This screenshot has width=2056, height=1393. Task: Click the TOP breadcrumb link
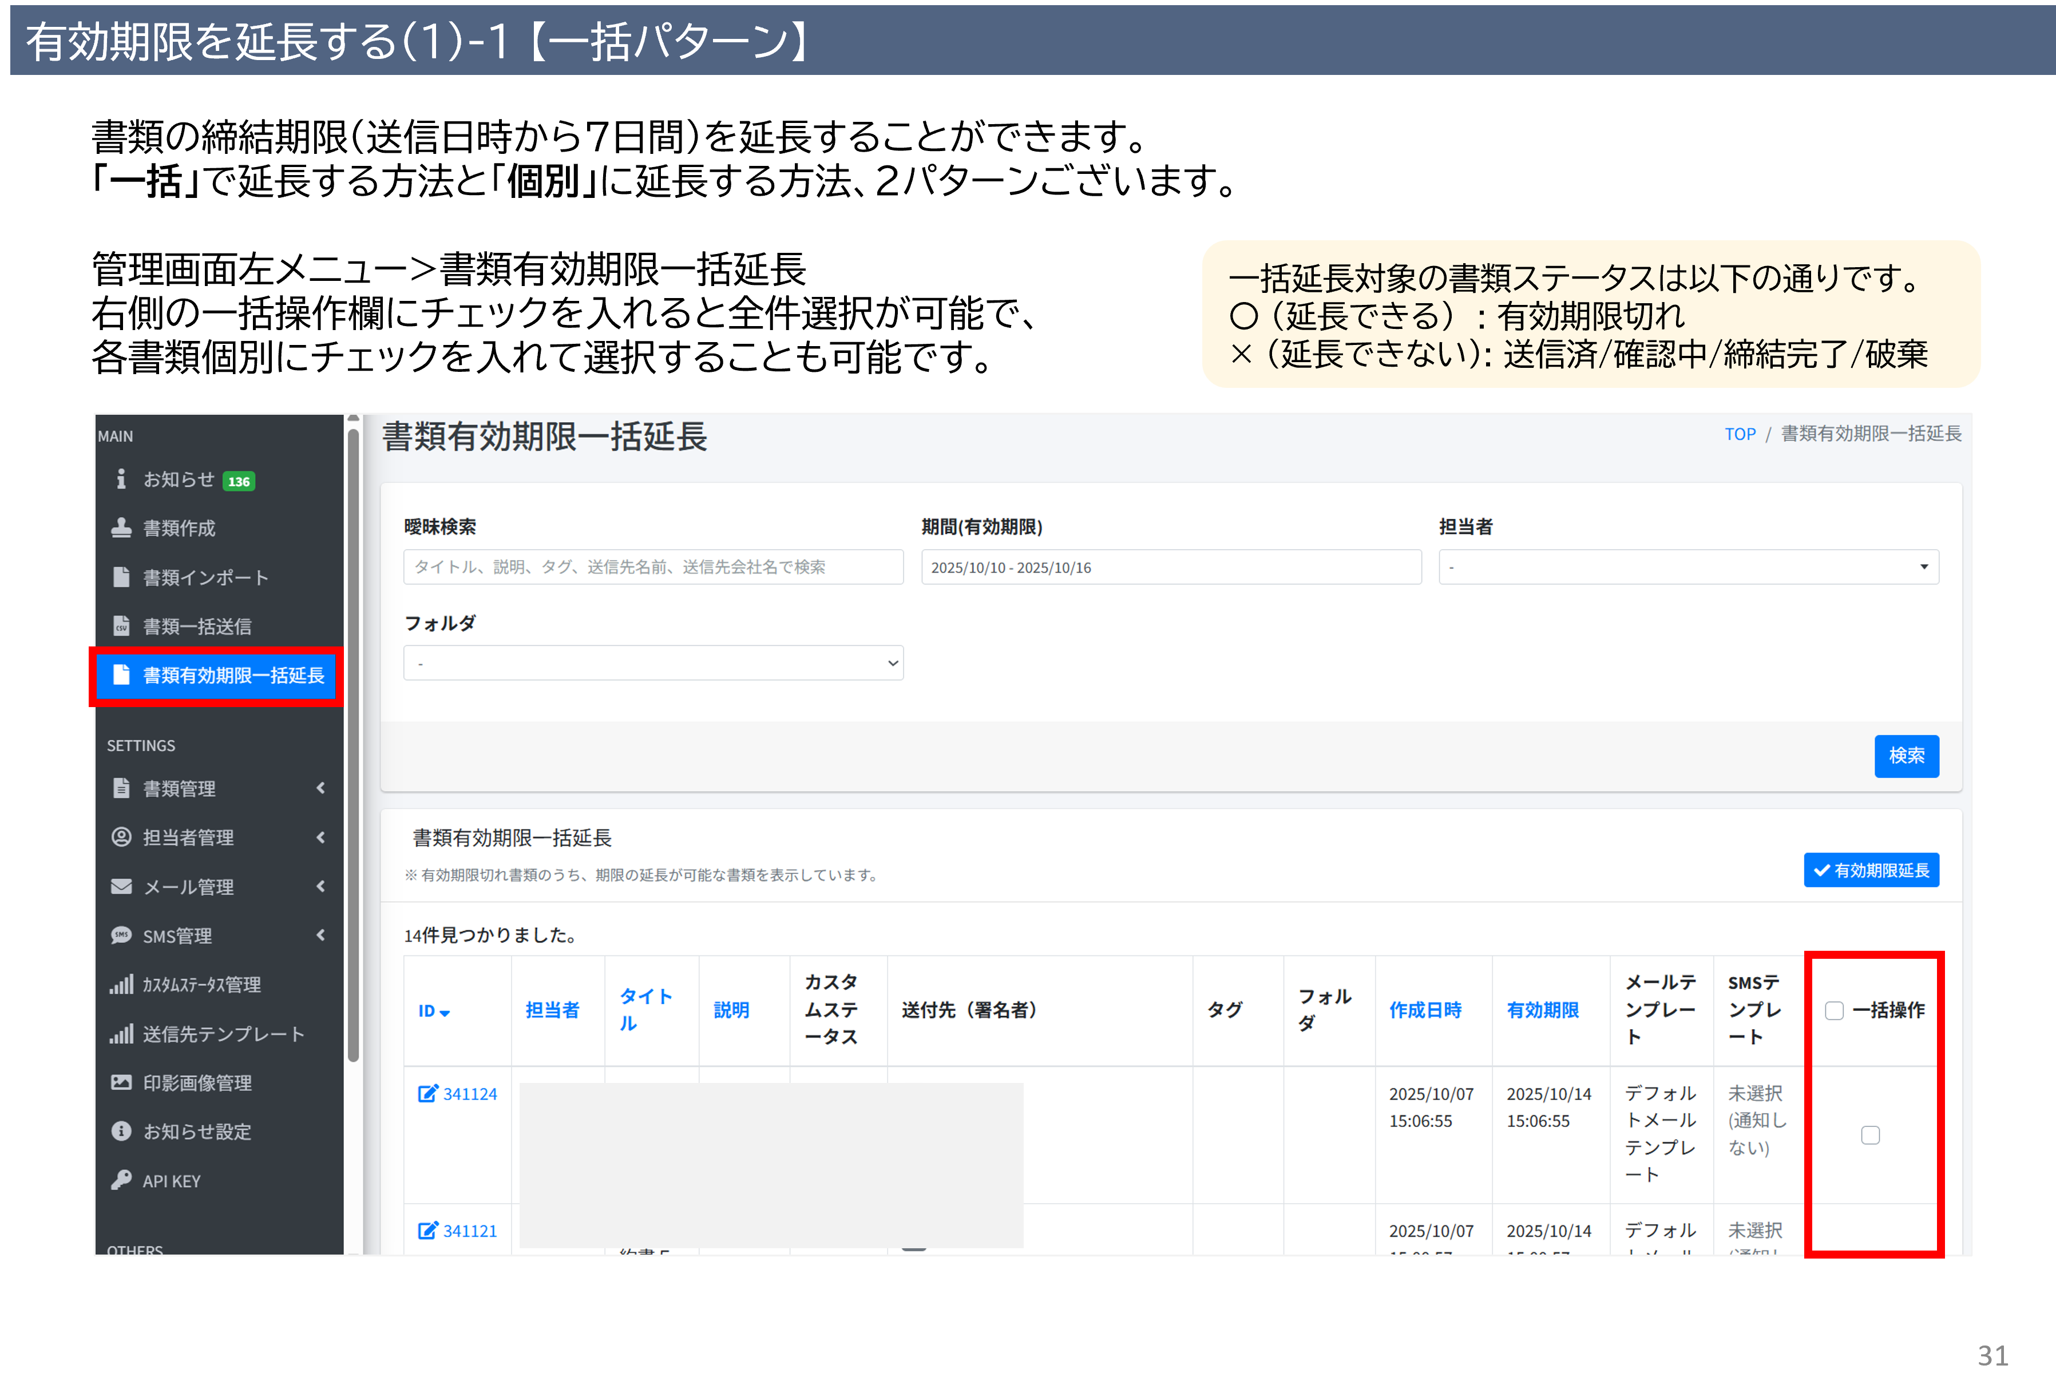pos(1740,434)
